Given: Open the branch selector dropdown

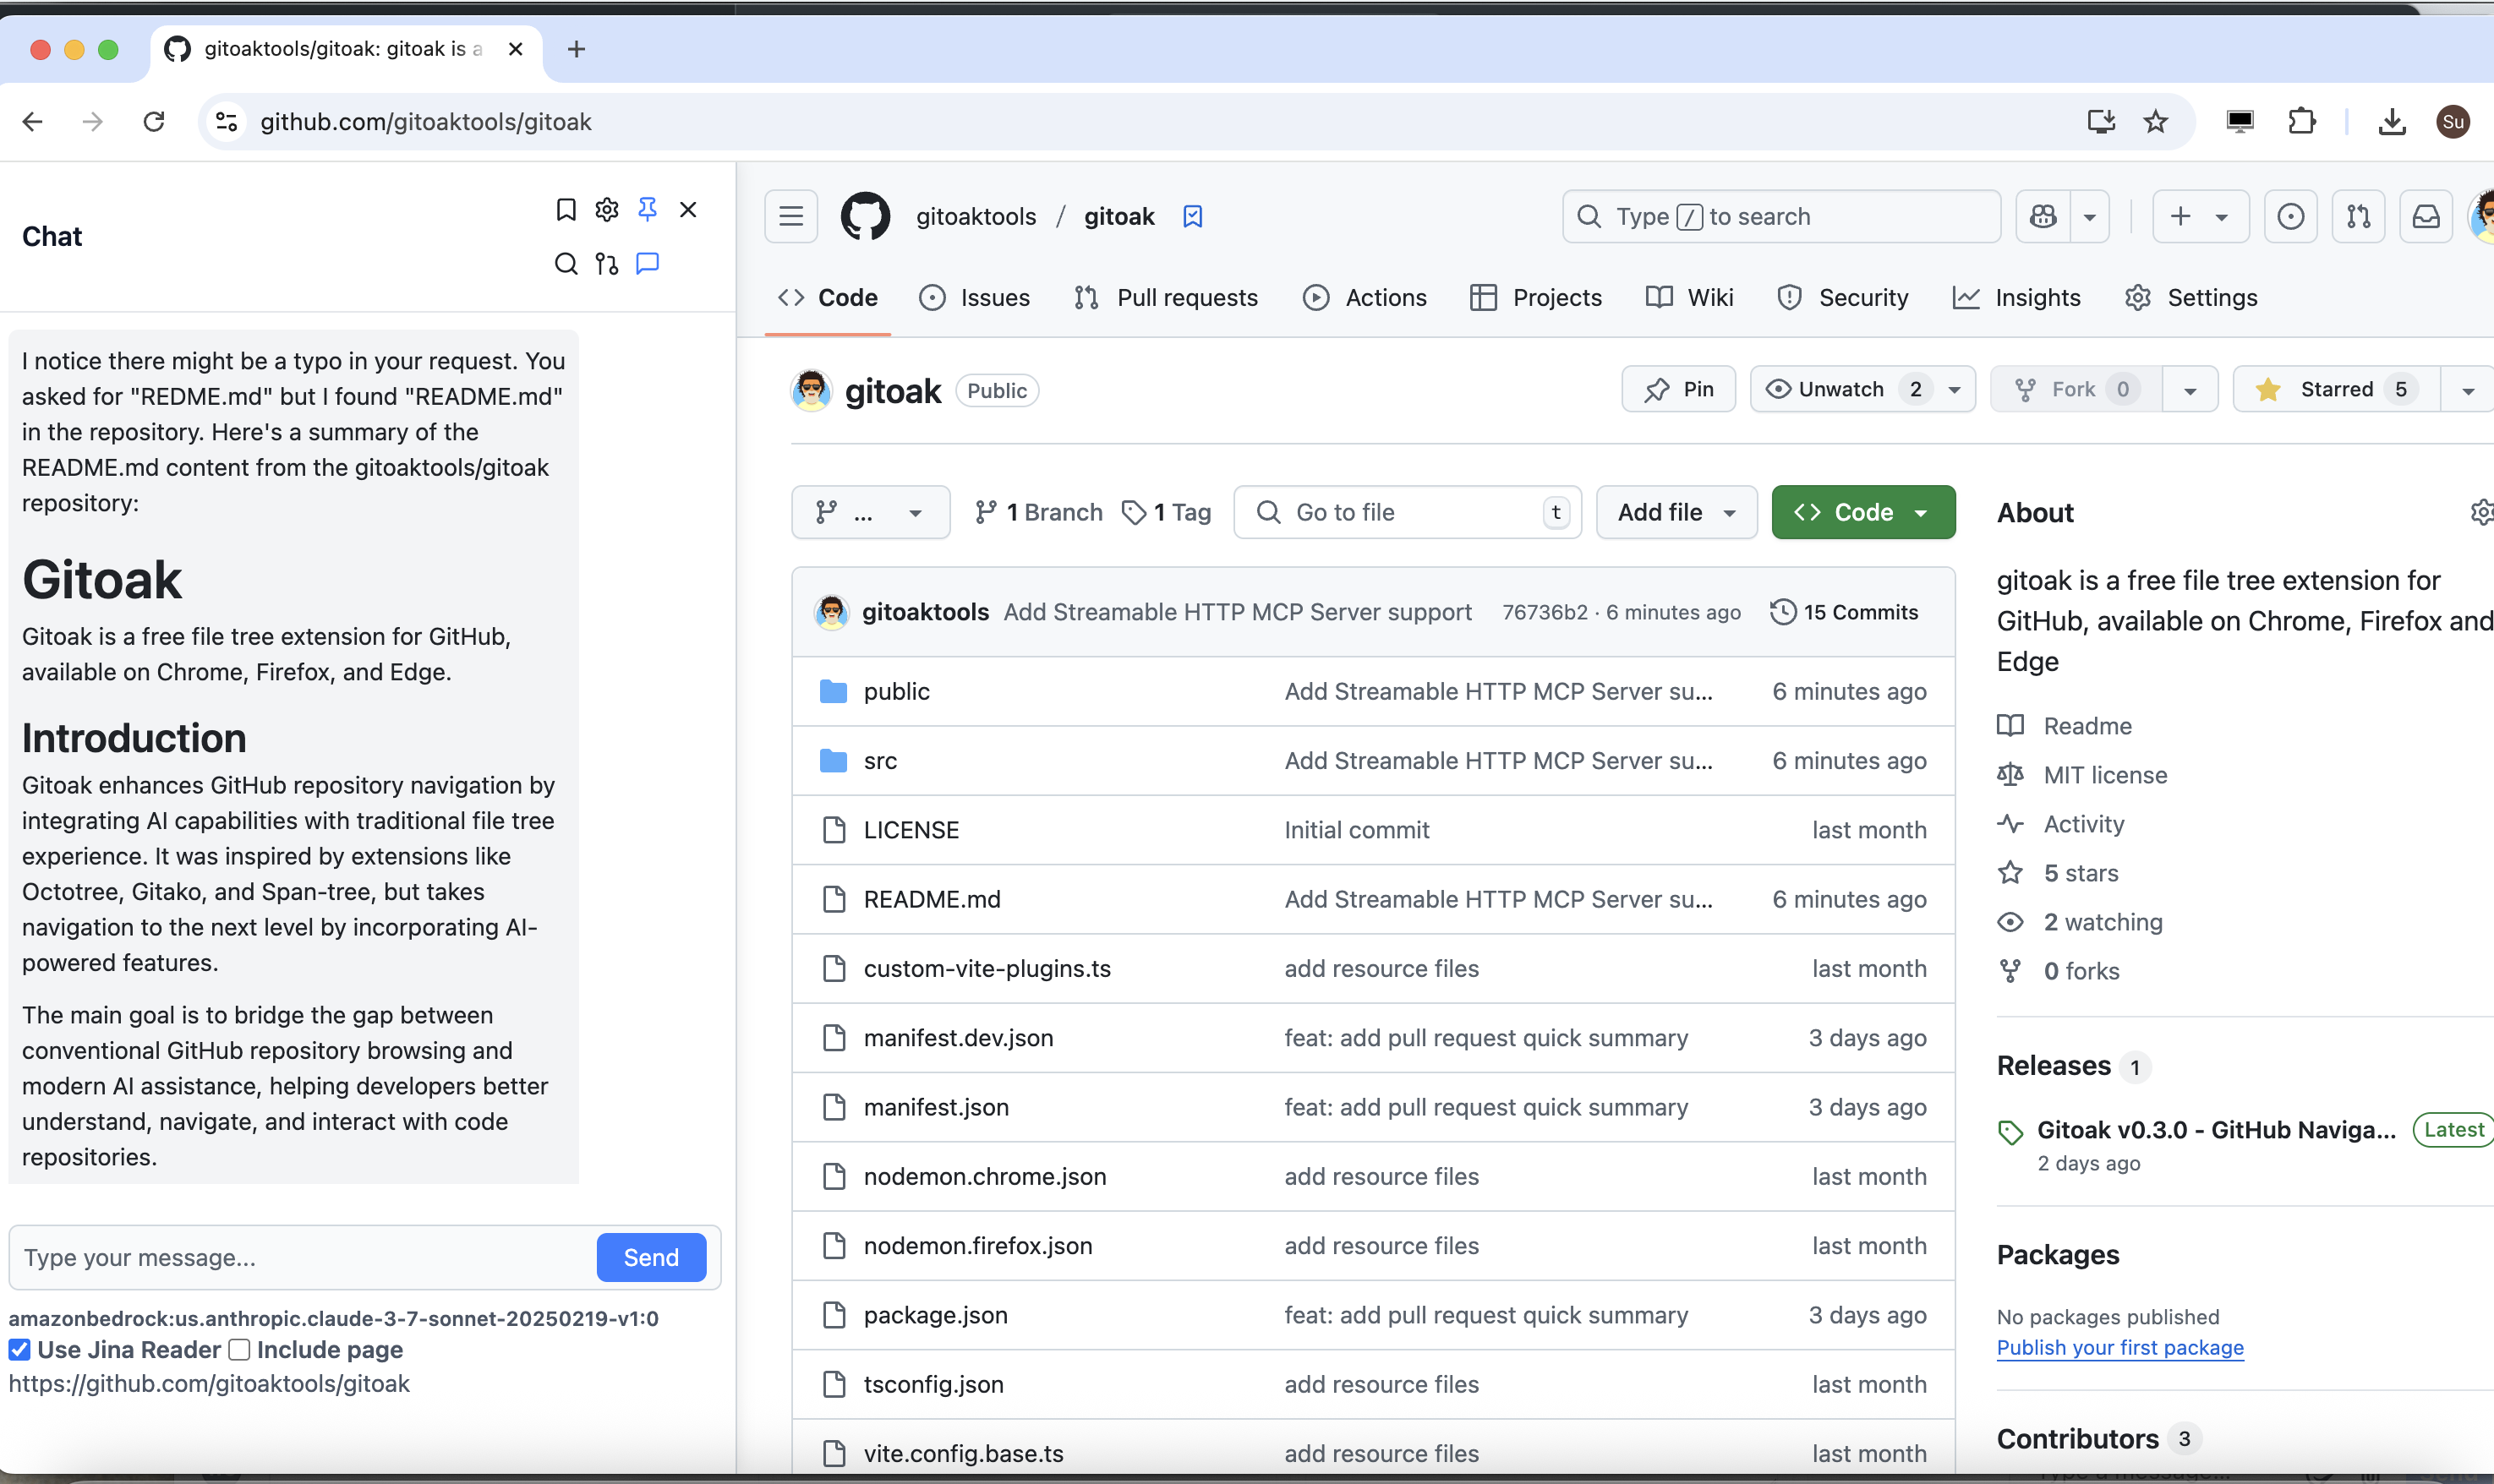Looking at the screenshot, I should pos(869,513).
